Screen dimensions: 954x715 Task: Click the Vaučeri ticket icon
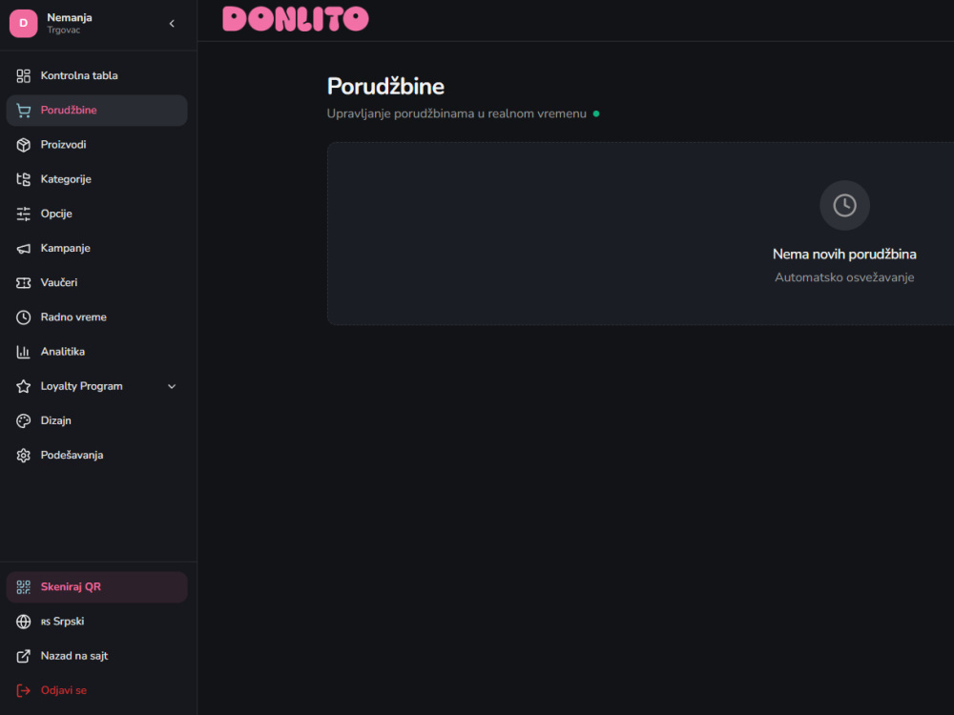pyautogui.click(x=23, y=283)
